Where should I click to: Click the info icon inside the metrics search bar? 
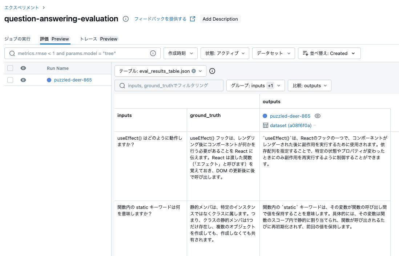(x=153, y=53)
